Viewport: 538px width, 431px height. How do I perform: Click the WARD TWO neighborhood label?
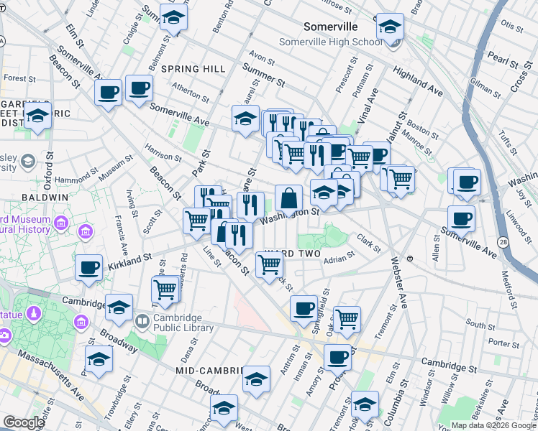(x=293, y=254)
